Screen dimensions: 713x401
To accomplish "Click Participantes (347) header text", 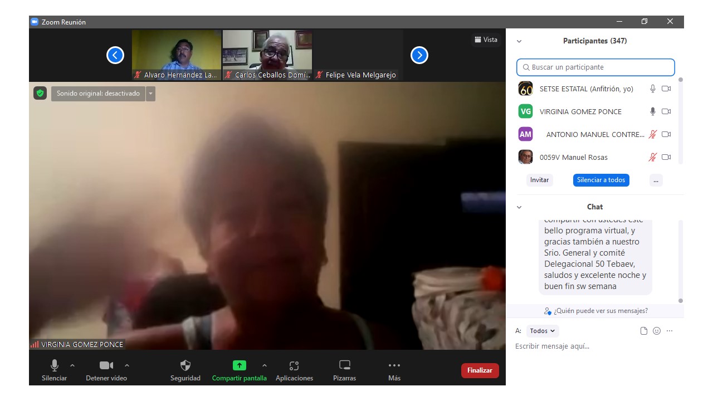I will point(595,41).
